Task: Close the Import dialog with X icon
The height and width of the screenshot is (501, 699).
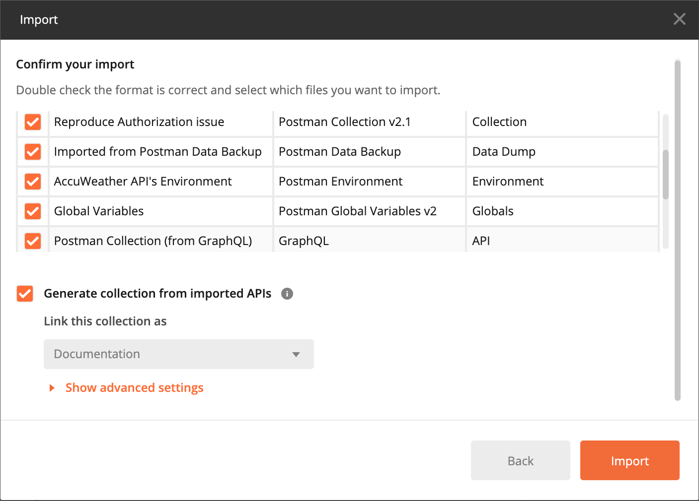Action: click(x=679, y=19)
